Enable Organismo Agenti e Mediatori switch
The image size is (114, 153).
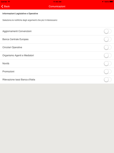point(108,55)
